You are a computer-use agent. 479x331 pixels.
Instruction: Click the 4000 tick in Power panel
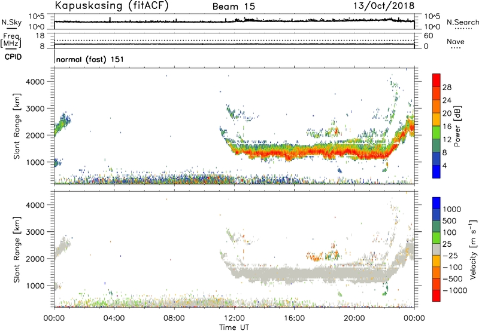click(x=35, y=82)
